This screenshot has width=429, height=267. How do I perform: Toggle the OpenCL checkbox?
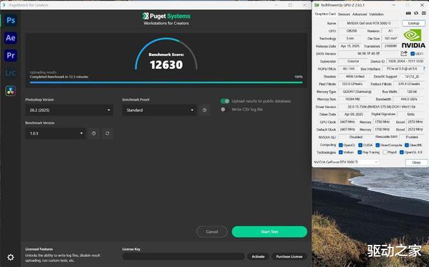(341, 145)
